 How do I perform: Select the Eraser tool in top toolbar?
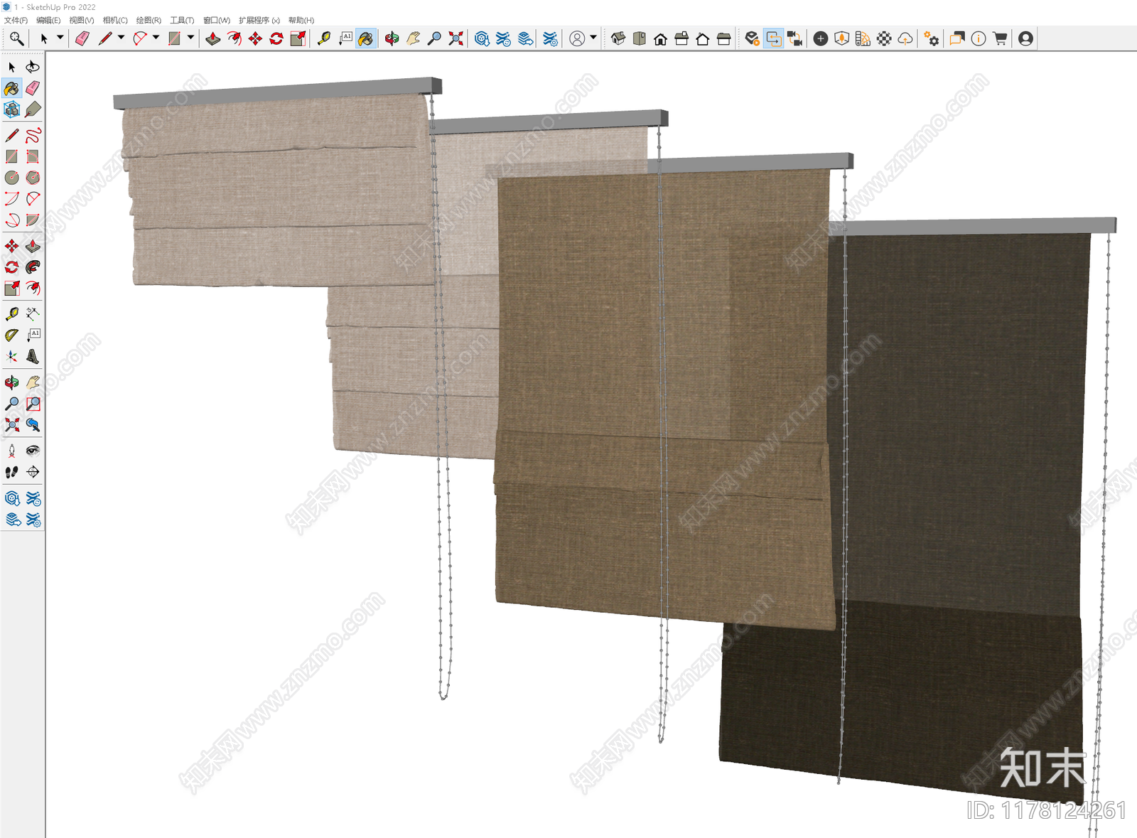82,38
